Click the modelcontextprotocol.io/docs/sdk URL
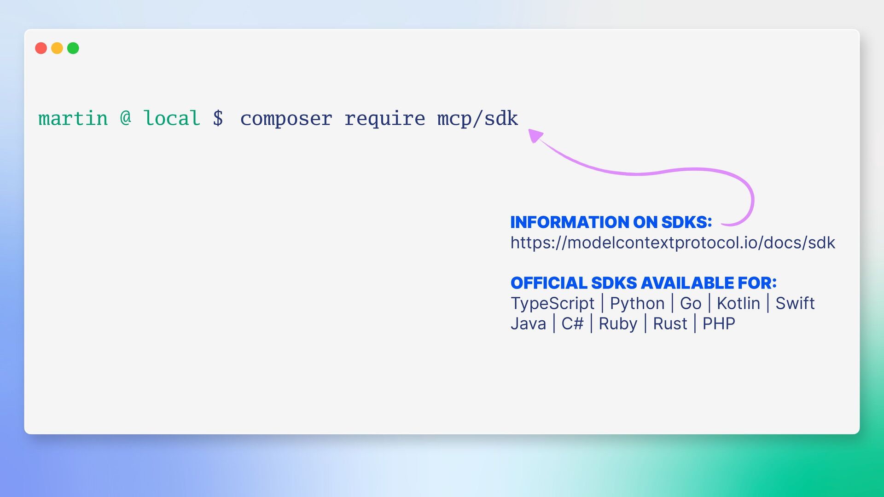 (x=672, y=243)
